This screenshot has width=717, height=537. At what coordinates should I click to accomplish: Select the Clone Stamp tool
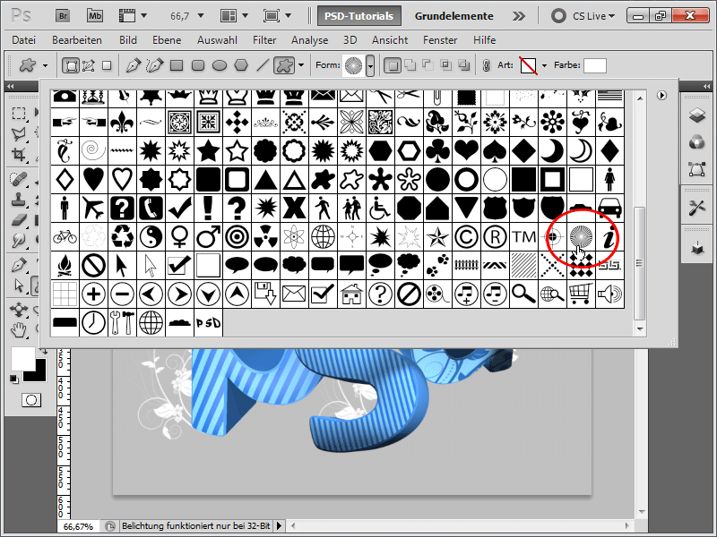click(x=19, y=199)
